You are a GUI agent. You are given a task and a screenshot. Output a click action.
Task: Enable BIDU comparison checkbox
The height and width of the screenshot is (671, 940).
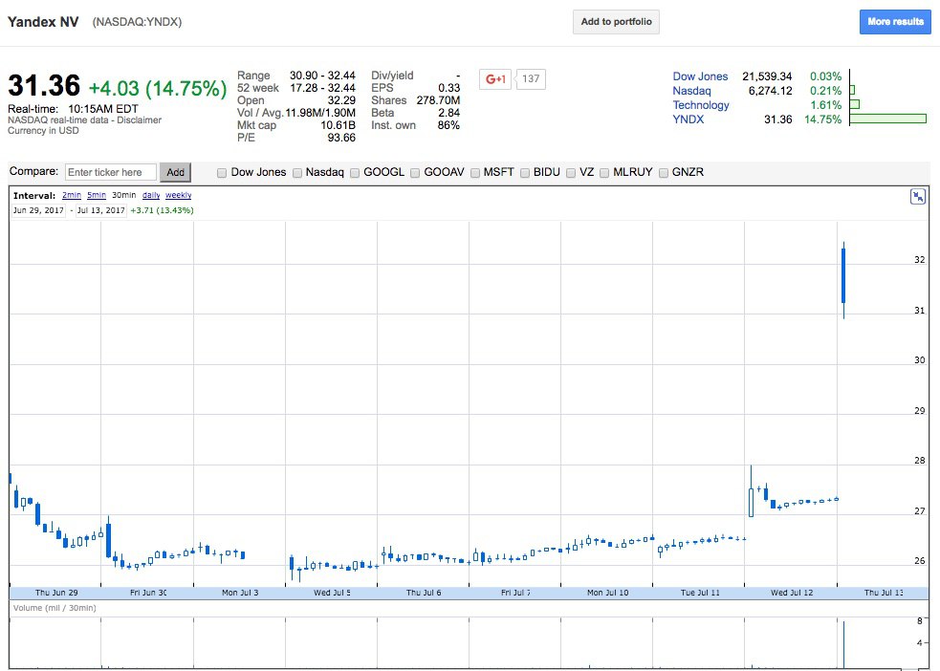tap(525, 173)
